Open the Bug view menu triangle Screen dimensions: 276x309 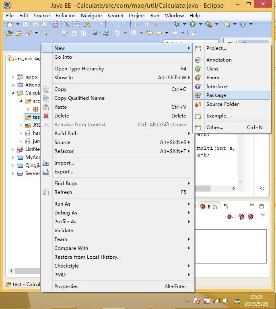pyautogui.click(x=263, y=215)
